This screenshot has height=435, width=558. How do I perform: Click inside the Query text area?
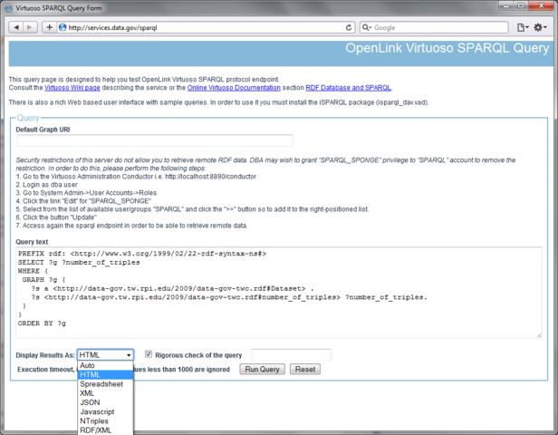pyautogui.click(x=279, y=292)
